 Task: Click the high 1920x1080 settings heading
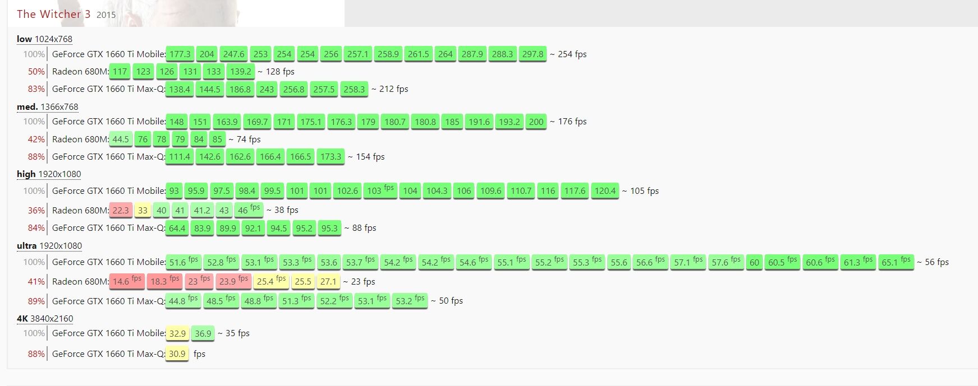(49, 174)
